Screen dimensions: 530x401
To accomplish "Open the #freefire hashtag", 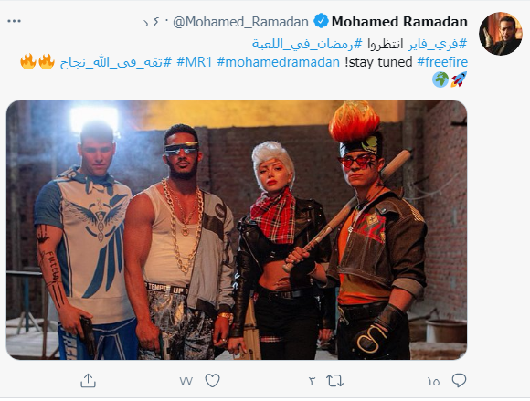I will [x=442, y=62].
